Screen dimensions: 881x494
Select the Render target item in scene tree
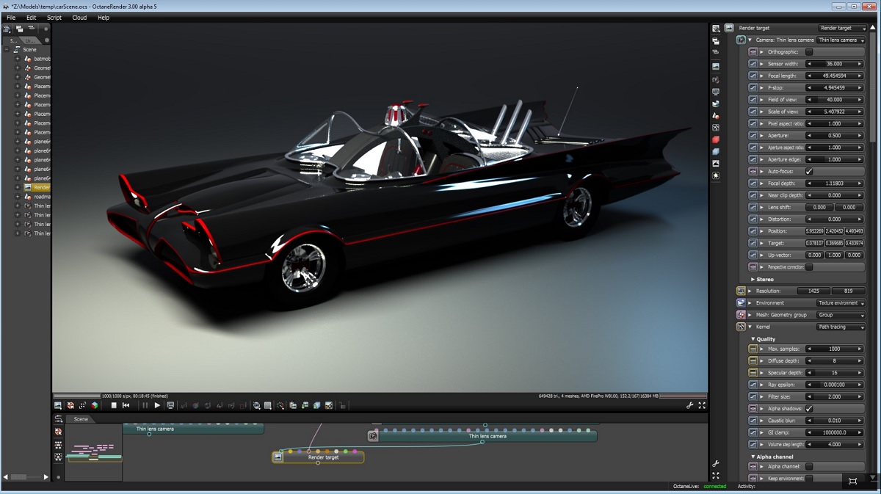[36, 187]
